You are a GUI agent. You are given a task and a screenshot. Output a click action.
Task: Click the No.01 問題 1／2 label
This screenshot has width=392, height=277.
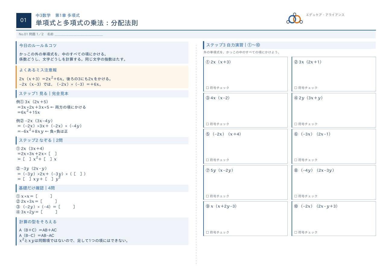tap(31, 34)
